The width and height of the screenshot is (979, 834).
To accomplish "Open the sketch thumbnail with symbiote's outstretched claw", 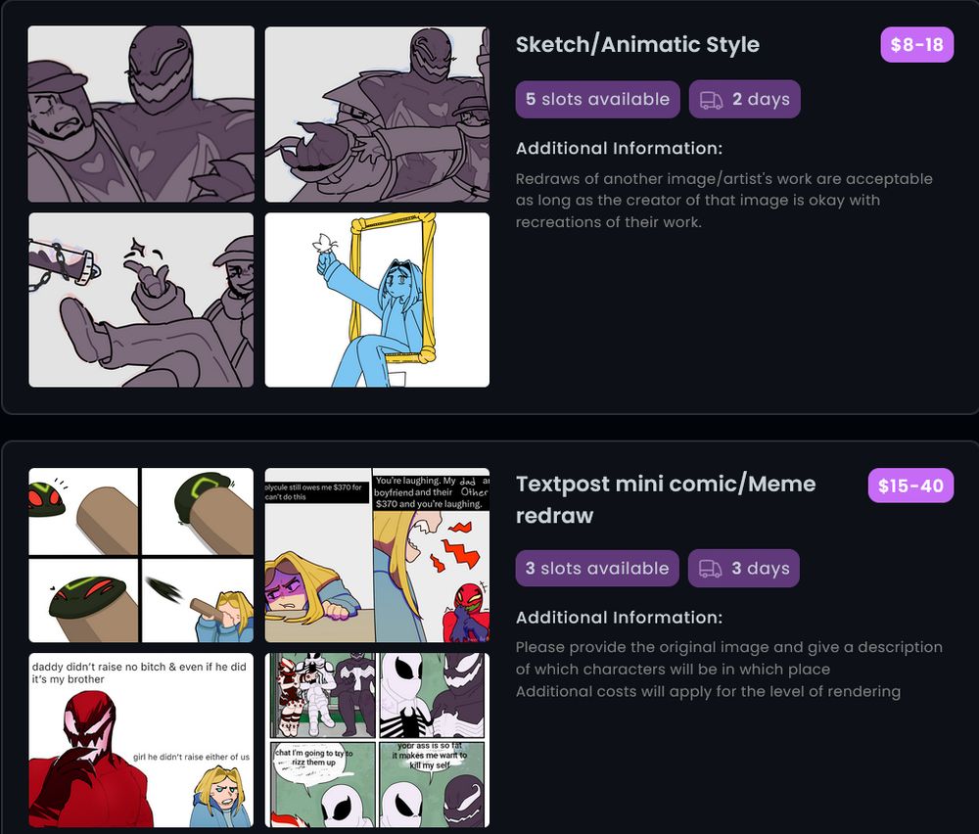I will tap(377, 114).
